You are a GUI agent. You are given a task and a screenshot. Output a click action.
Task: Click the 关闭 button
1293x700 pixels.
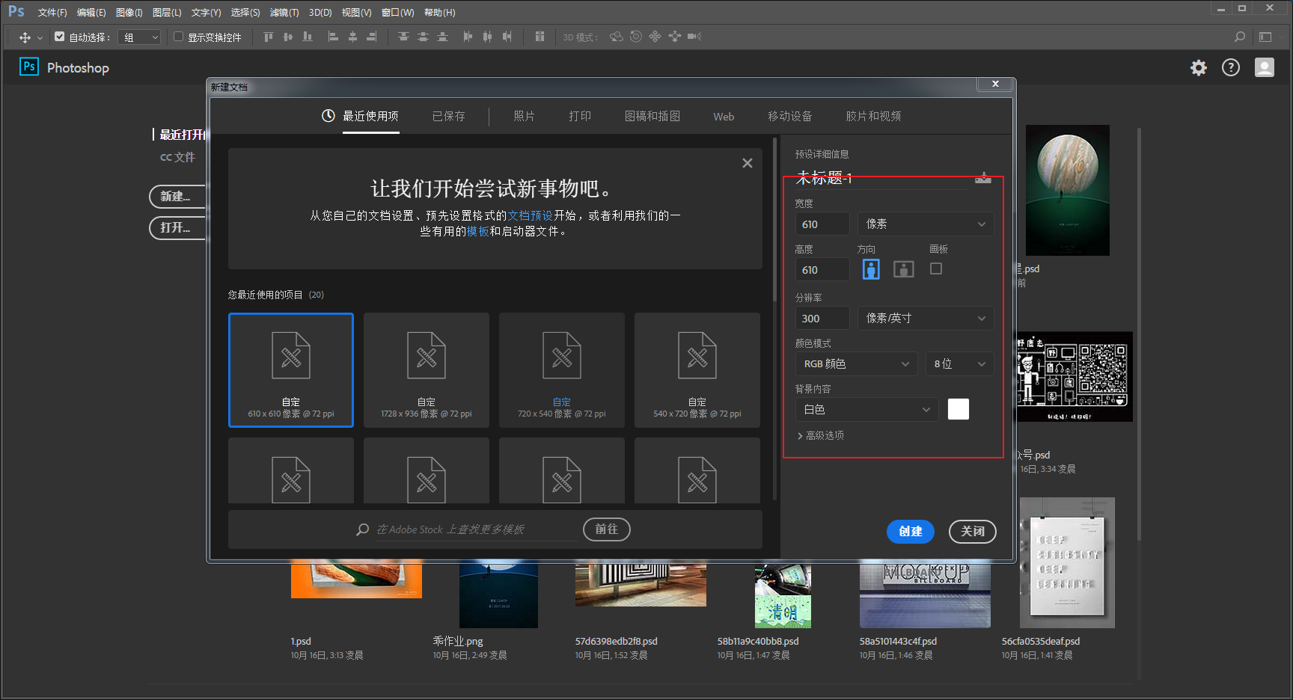coord(973,532)
